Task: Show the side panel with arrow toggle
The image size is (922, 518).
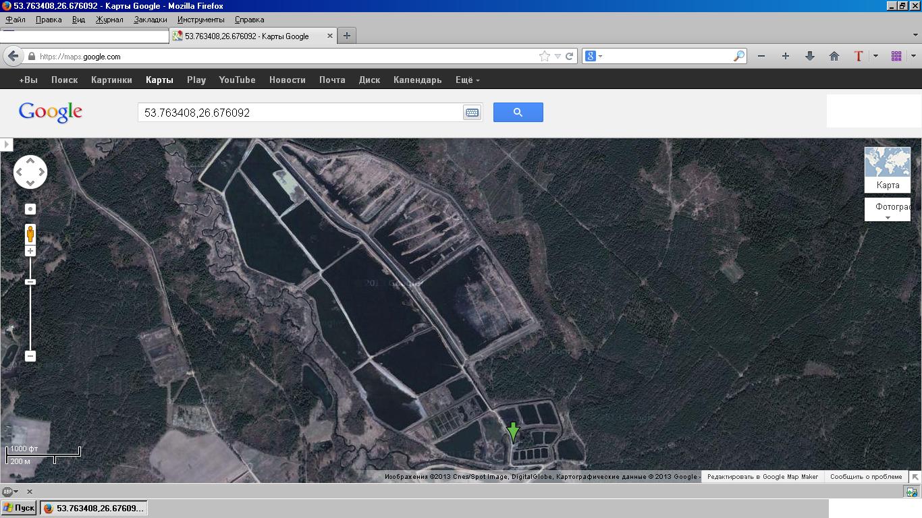Action: coord(7,144)
